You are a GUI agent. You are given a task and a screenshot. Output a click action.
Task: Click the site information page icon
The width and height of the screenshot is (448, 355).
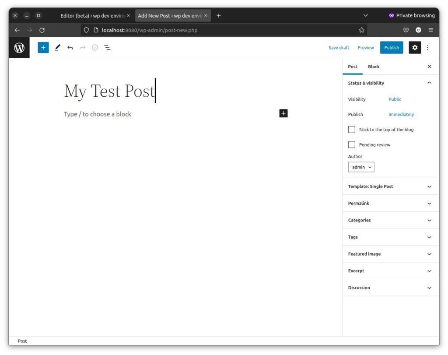click(96, 30)
